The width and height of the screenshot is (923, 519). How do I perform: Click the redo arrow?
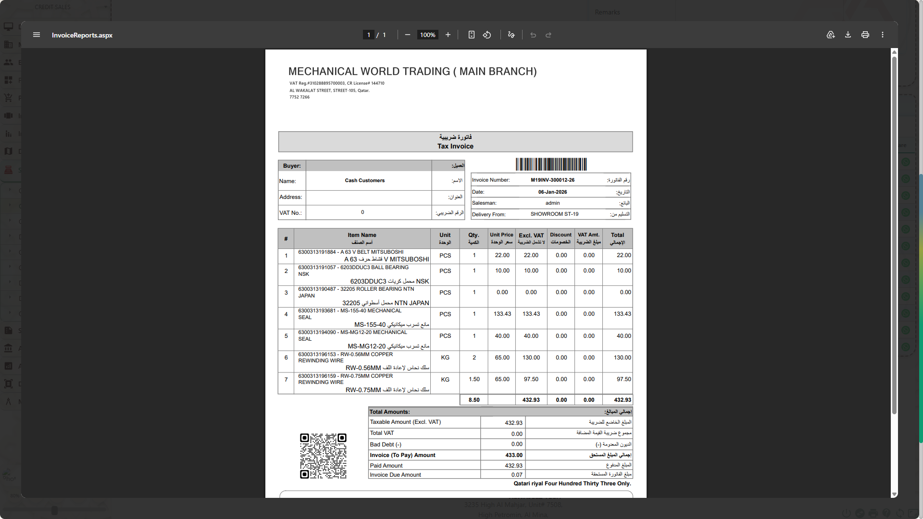[549, 35]
